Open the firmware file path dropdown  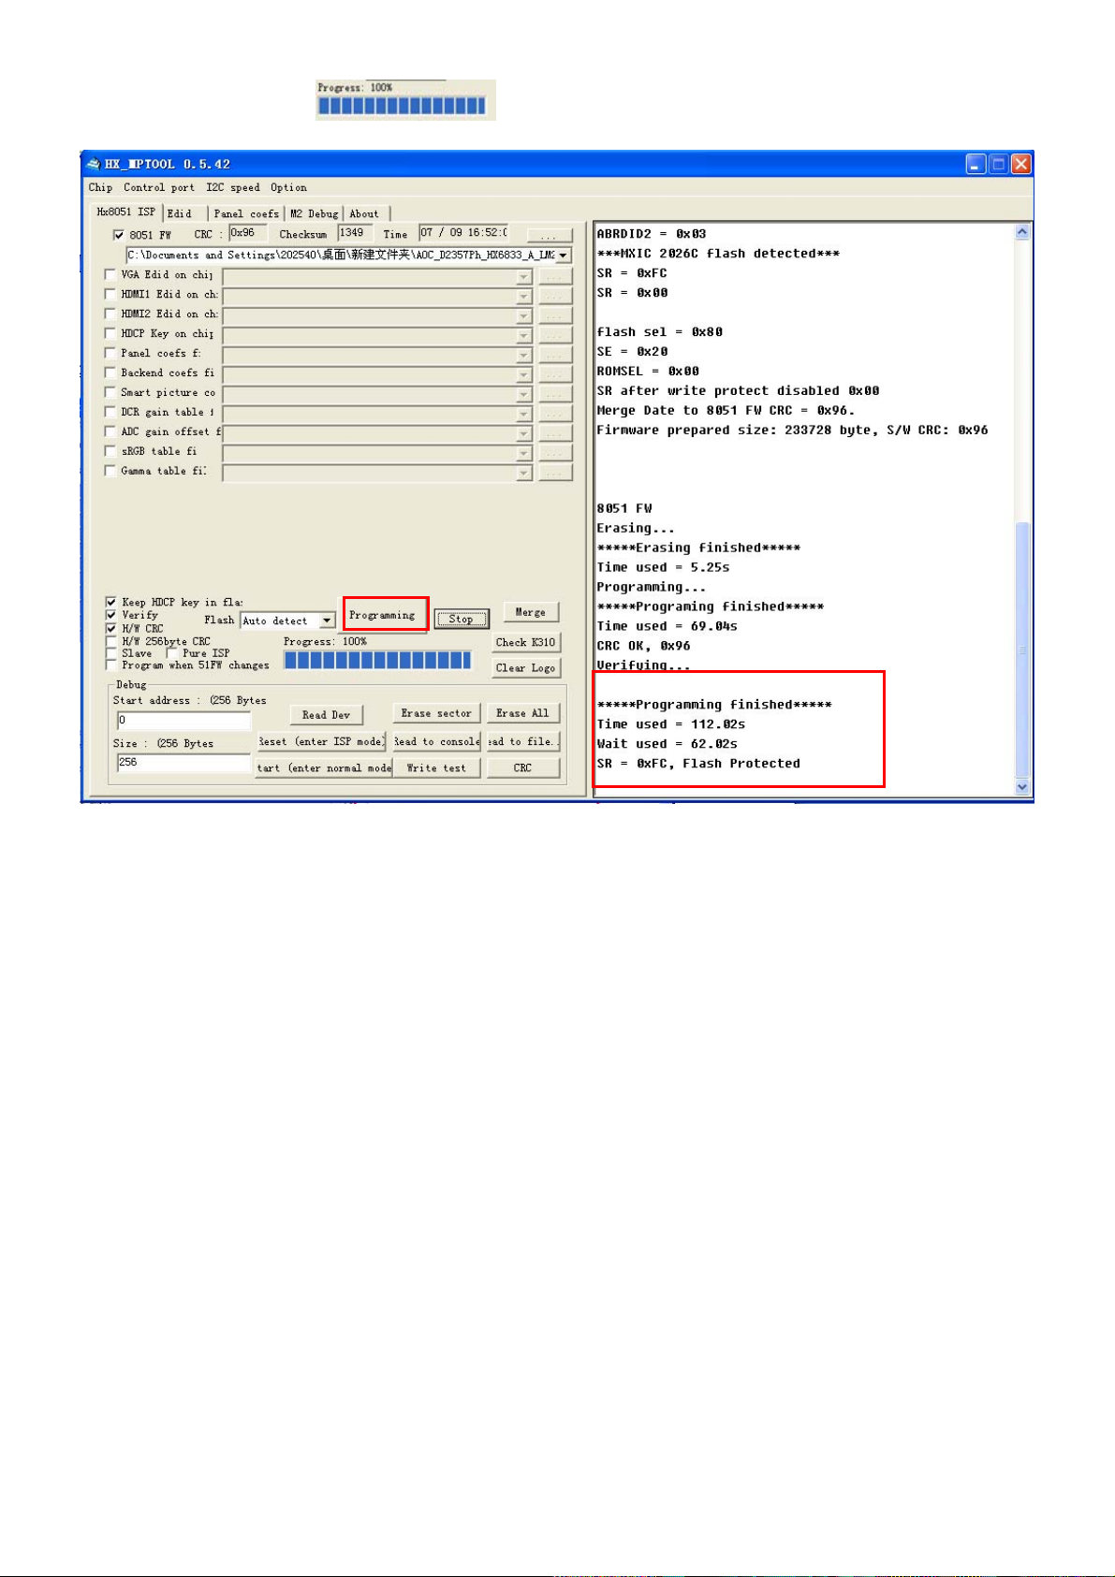[x=563, y=256]
